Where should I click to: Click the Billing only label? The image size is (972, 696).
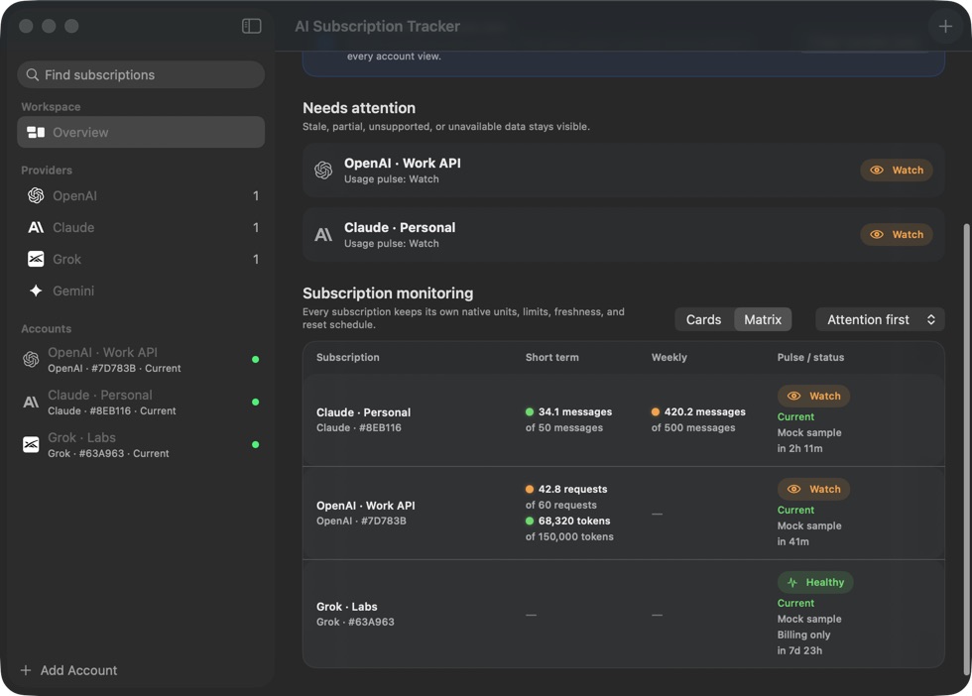click(x=803, y=635)
